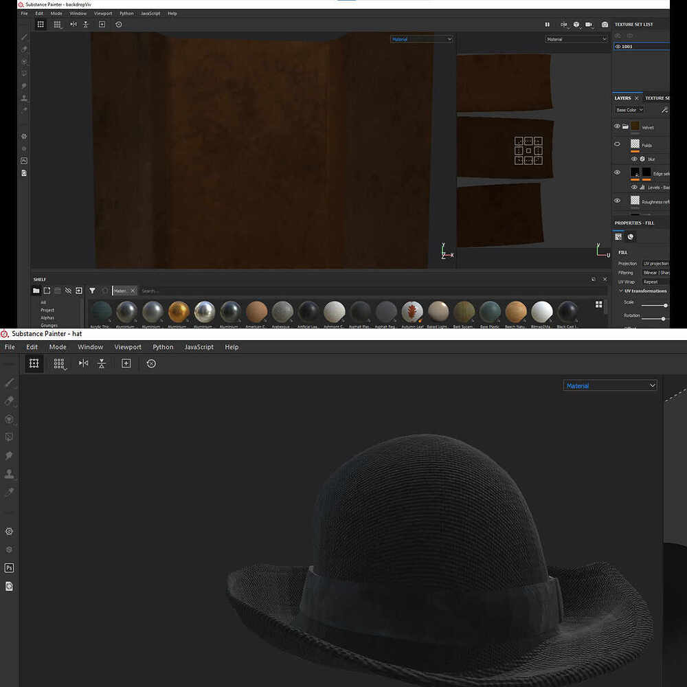The height and width of the screenshot is (687, 687).
Task: Open Python menu in hat window
Action: 163,347
